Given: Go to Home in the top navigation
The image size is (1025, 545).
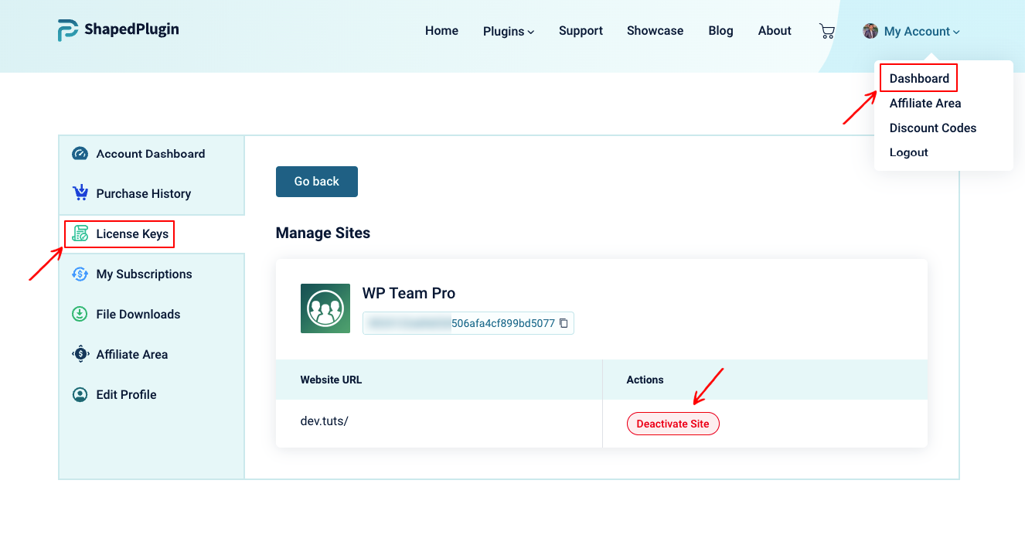Looking at the screenshot, I should point(441,31).
